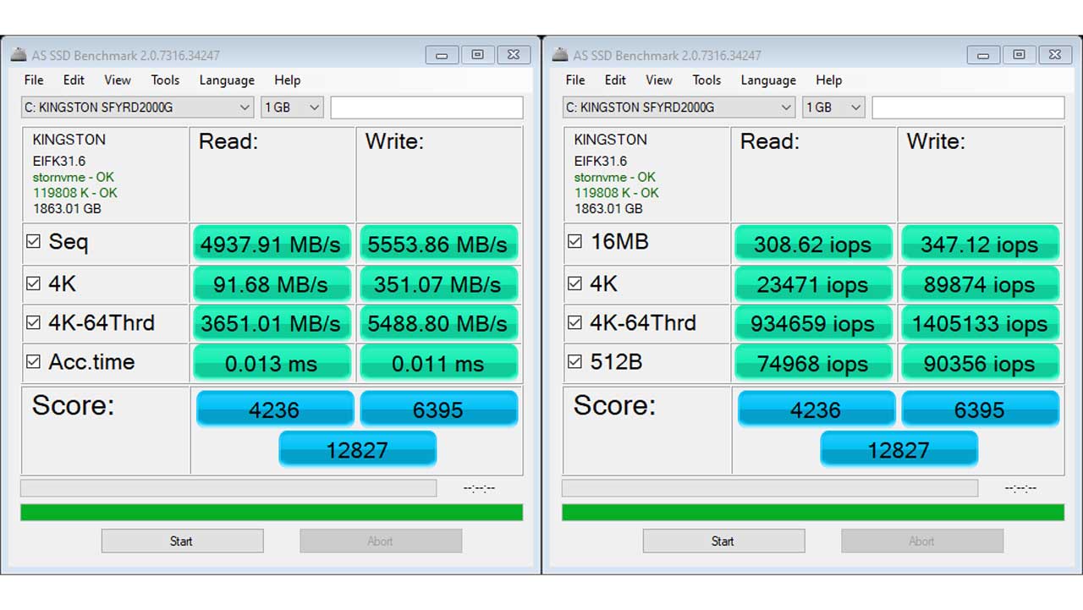1083x610 pixels.
Task: Toggle the 4K checkbox in the right window
Action: [574, 283]
